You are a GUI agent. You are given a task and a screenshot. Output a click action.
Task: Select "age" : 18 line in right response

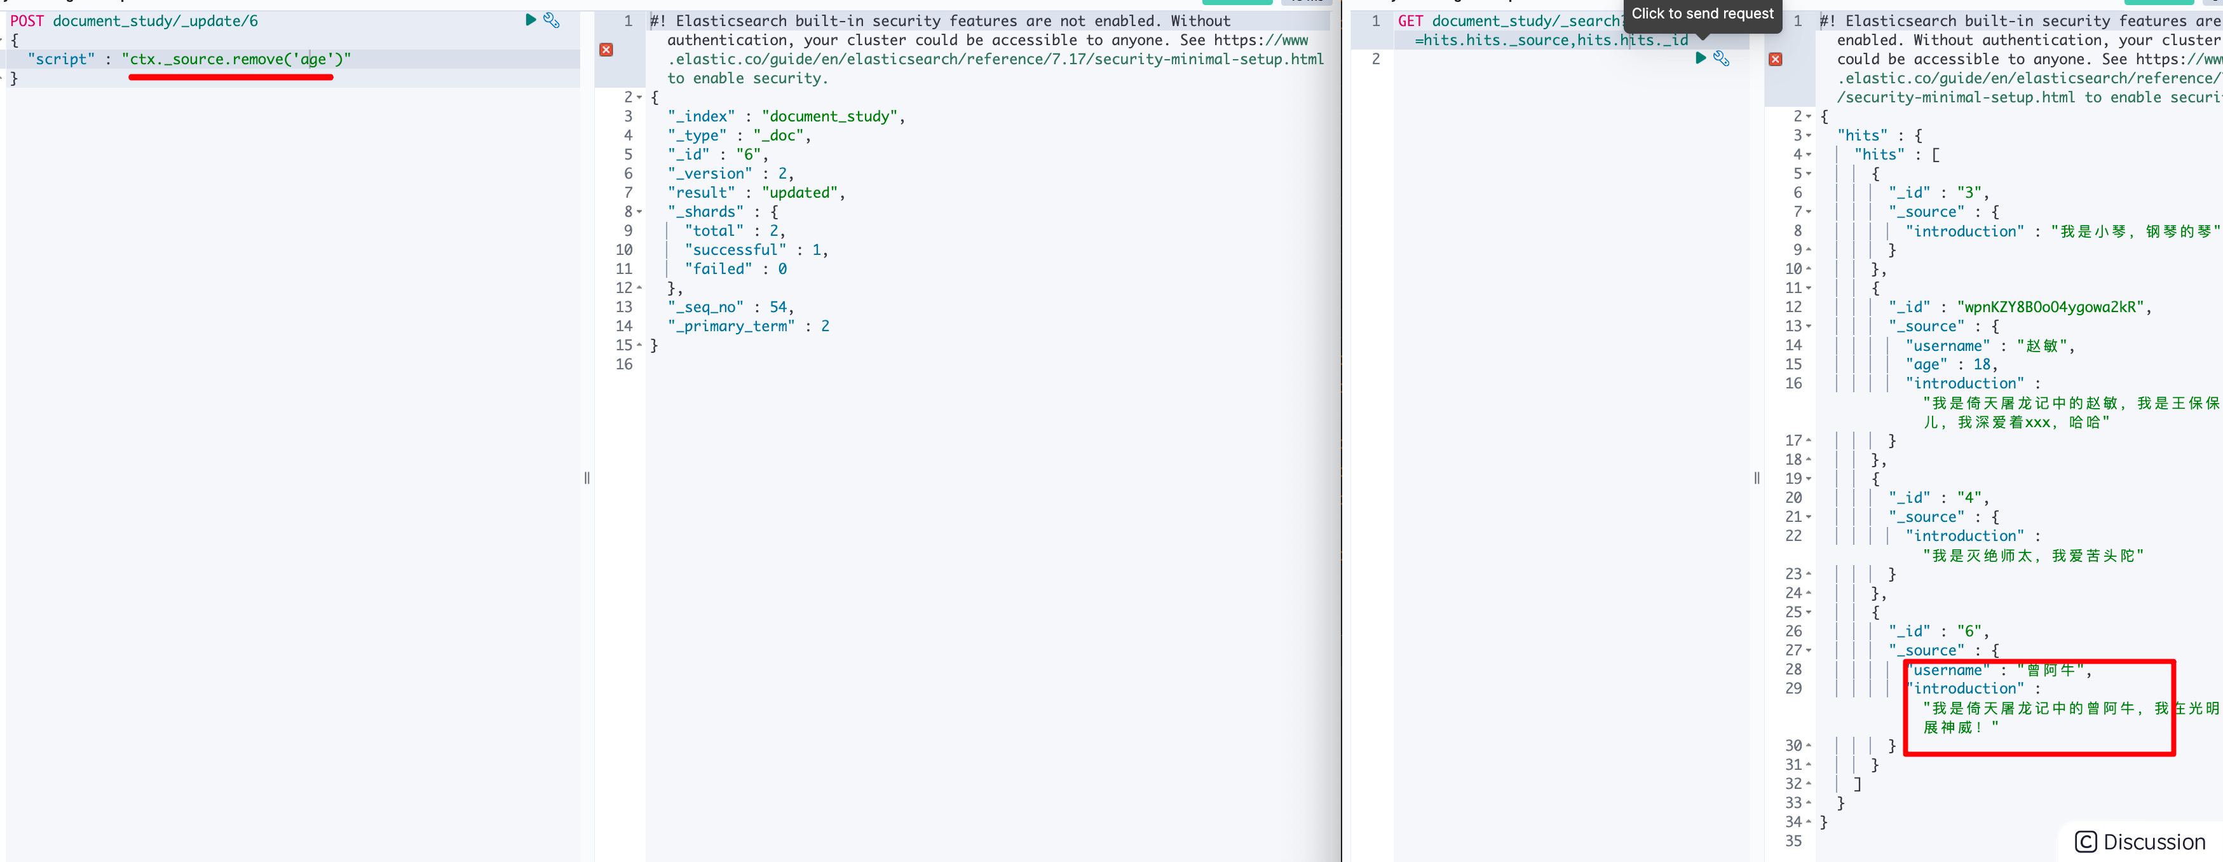pos(1951,365)
